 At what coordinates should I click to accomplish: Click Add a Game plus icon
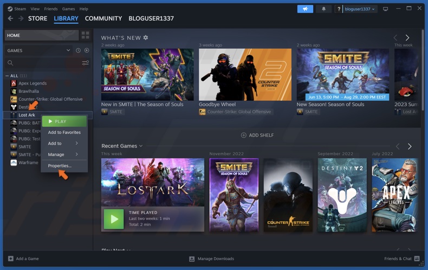(x=11, y=259)
